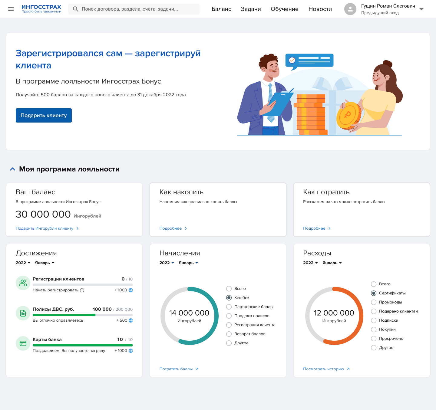This screenshot has width=436, height=410.
Task: Click user name Гущин Роман Олегович
Action: pos(388,6)
